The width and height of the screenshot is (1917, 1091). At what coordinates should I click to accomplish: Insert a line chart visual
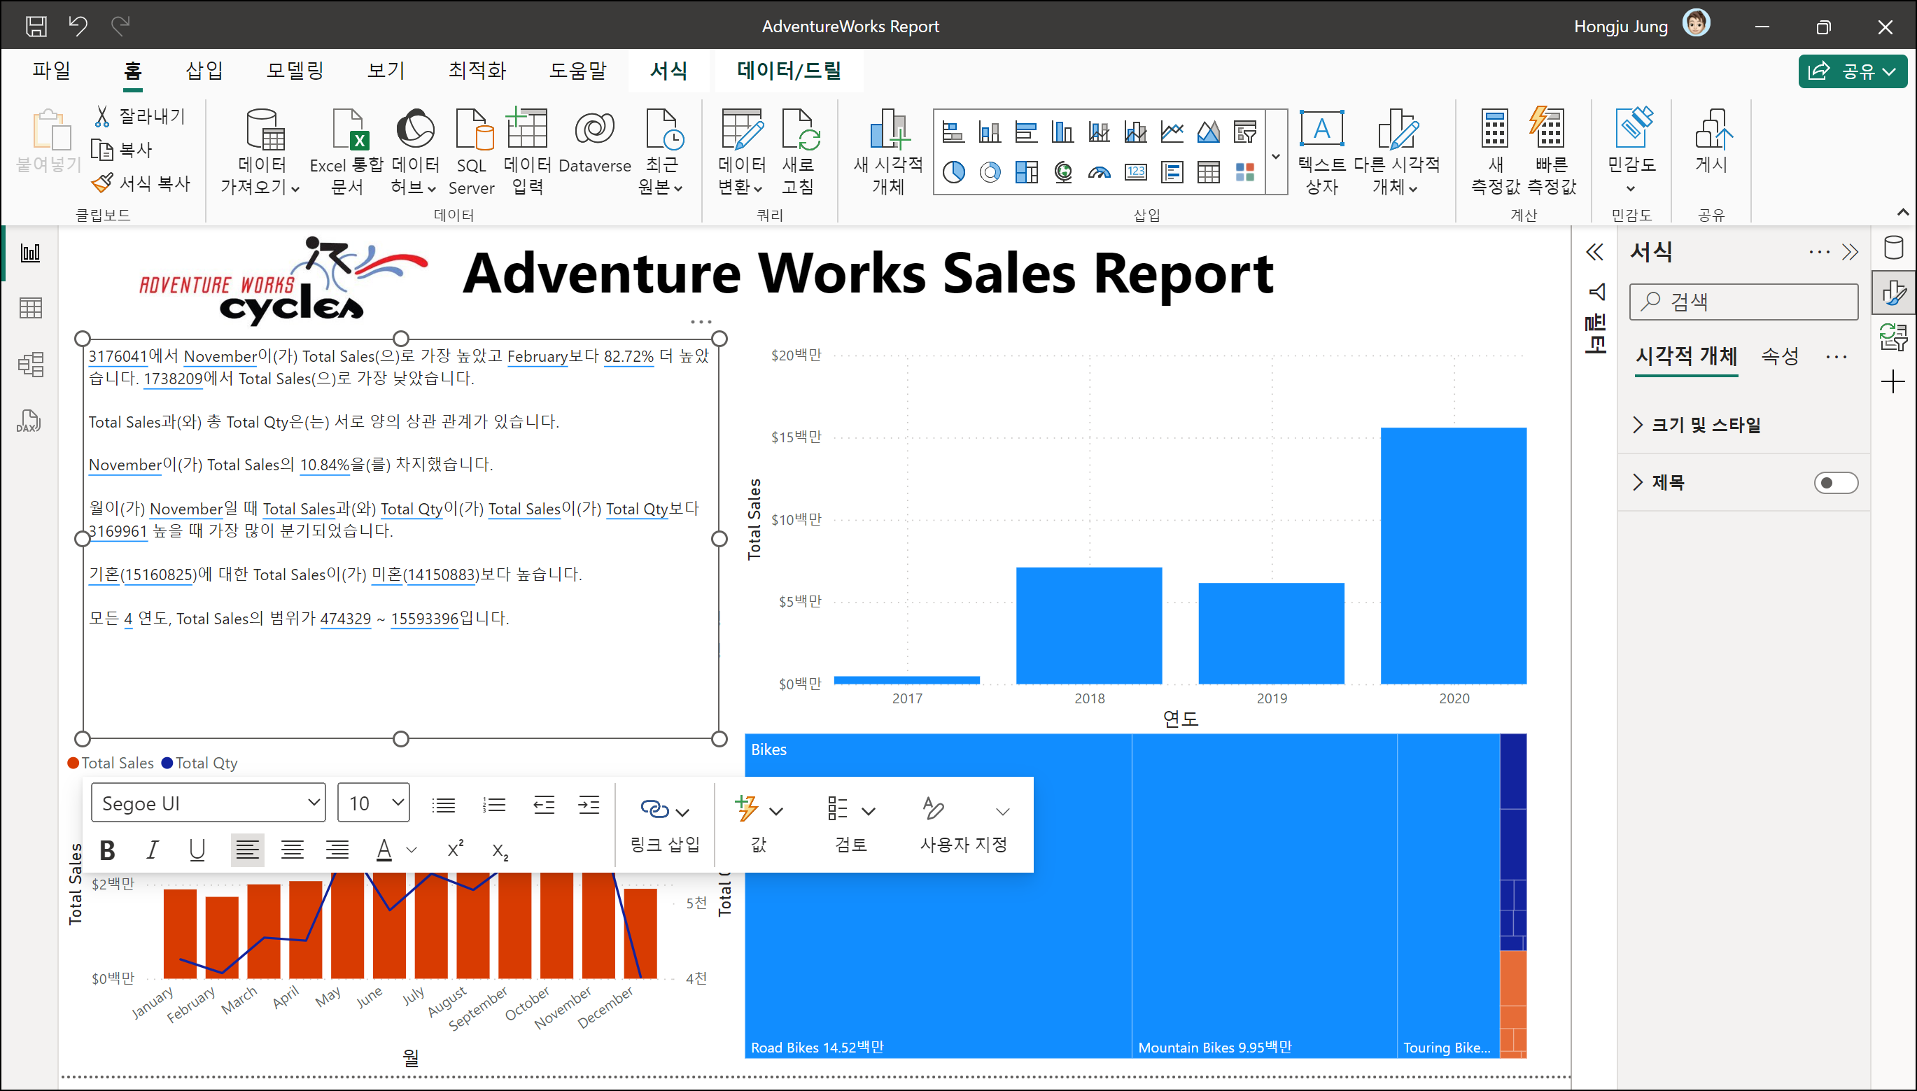tap(1172, 133)
